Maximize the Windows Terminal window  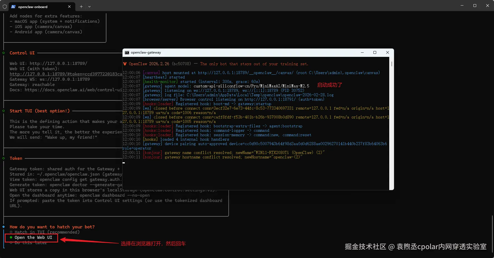(x=475, y=6)
